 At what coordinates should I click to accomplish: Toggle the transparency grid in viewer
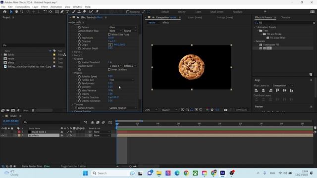click(x=187, y=110)
